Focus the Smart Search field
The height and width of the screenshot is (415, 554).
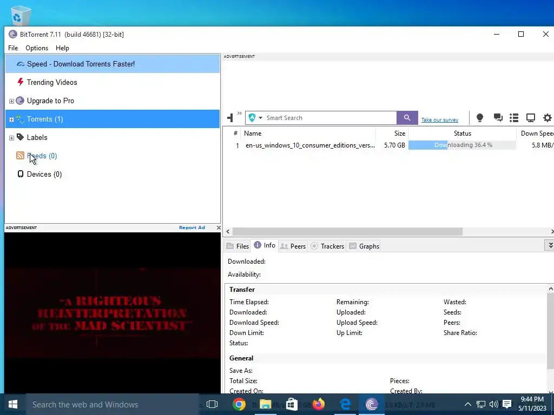(331, 118)
